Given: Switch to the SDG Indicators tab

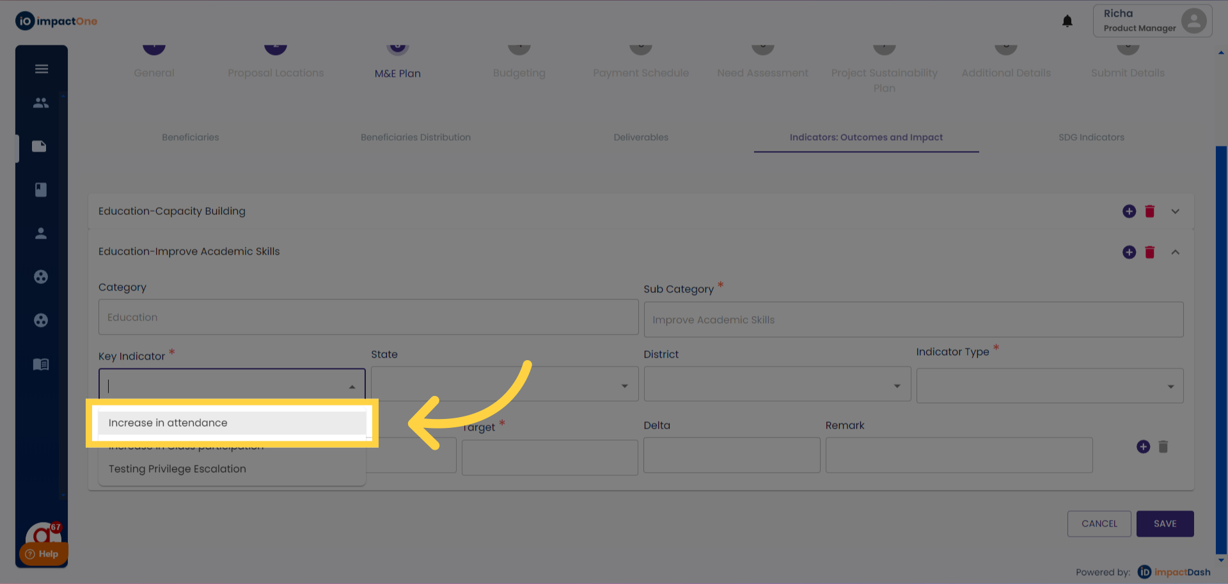Looking at the screenshot, I should click(1090, 138).
